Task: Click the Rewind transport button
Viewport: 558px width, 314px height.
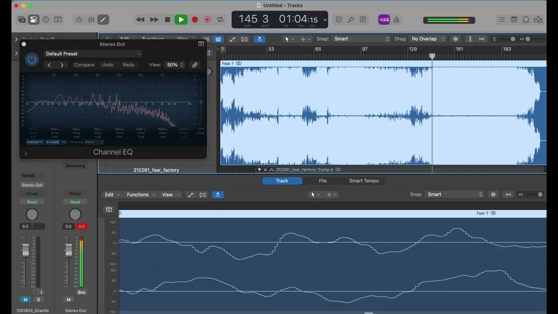Action: (x=140, y=20)
